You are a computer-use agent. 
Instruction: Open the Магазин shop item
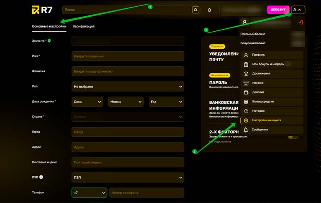pyautogui.click(x=272, y=83)
